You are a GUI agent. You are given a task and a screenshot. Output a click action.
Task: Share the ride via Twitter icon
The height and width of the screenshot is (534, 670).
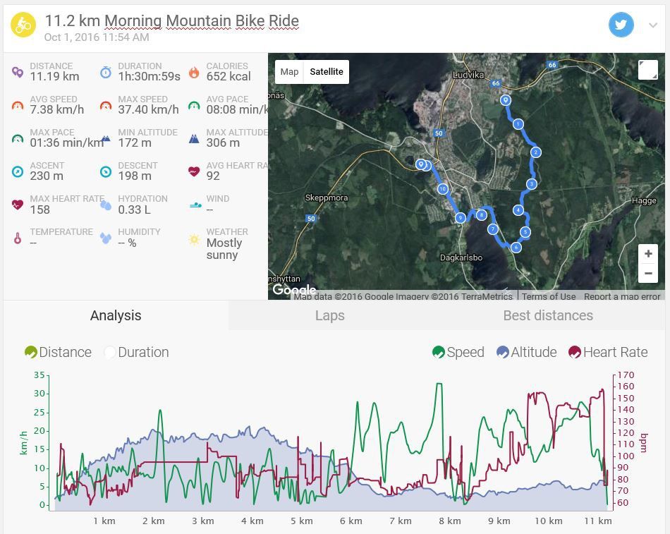[621, 25]
